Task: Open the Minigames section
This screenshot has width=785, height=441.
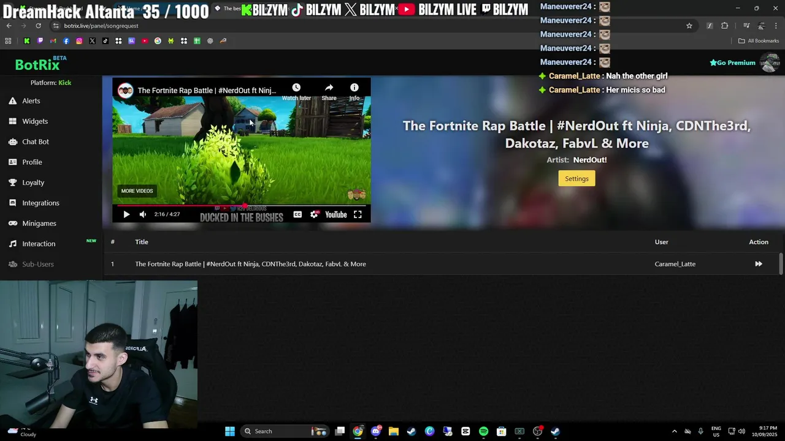Action: pos(39,223)
